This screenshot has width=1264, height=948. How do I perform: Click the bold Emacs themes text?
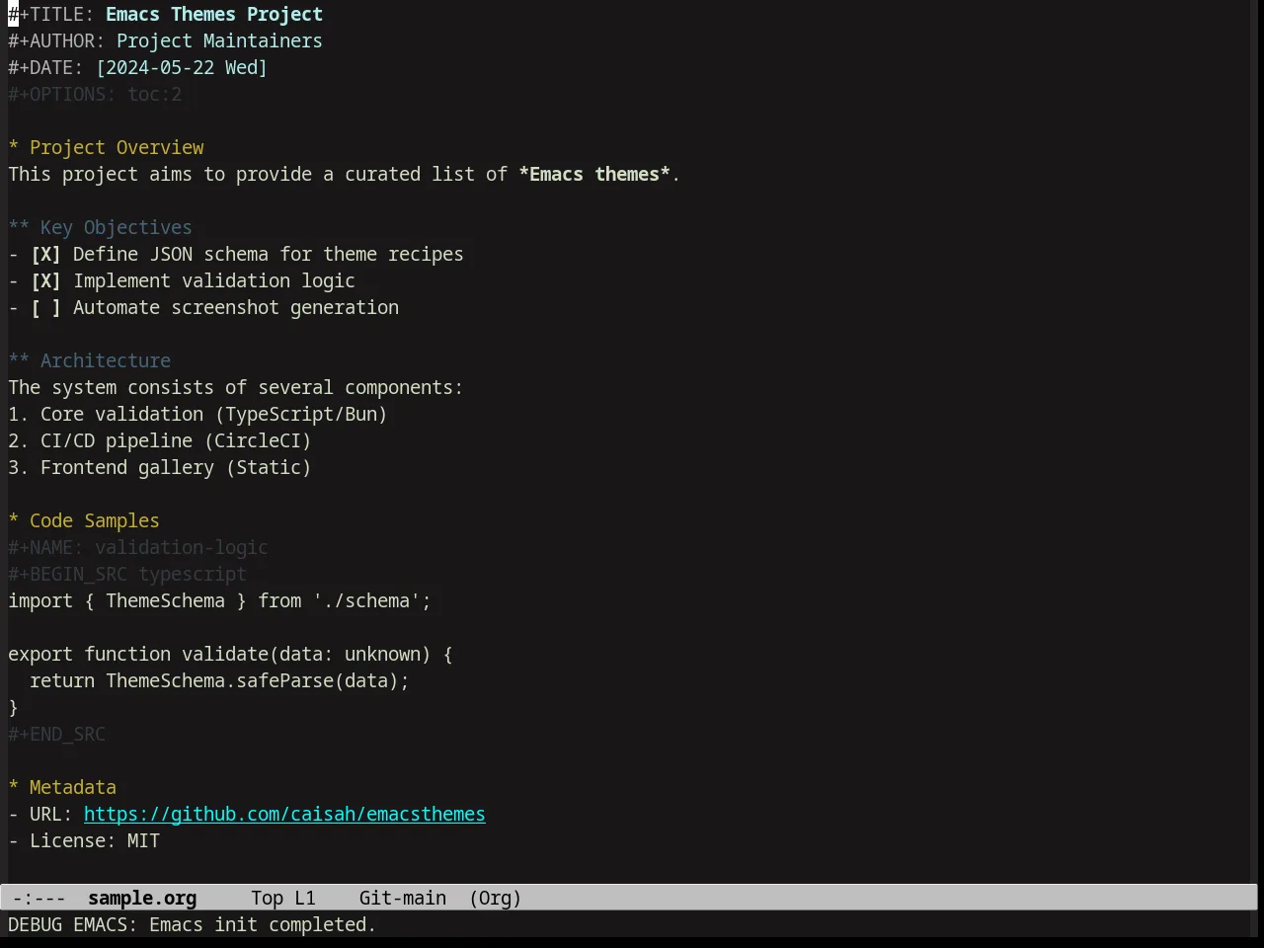594,175
